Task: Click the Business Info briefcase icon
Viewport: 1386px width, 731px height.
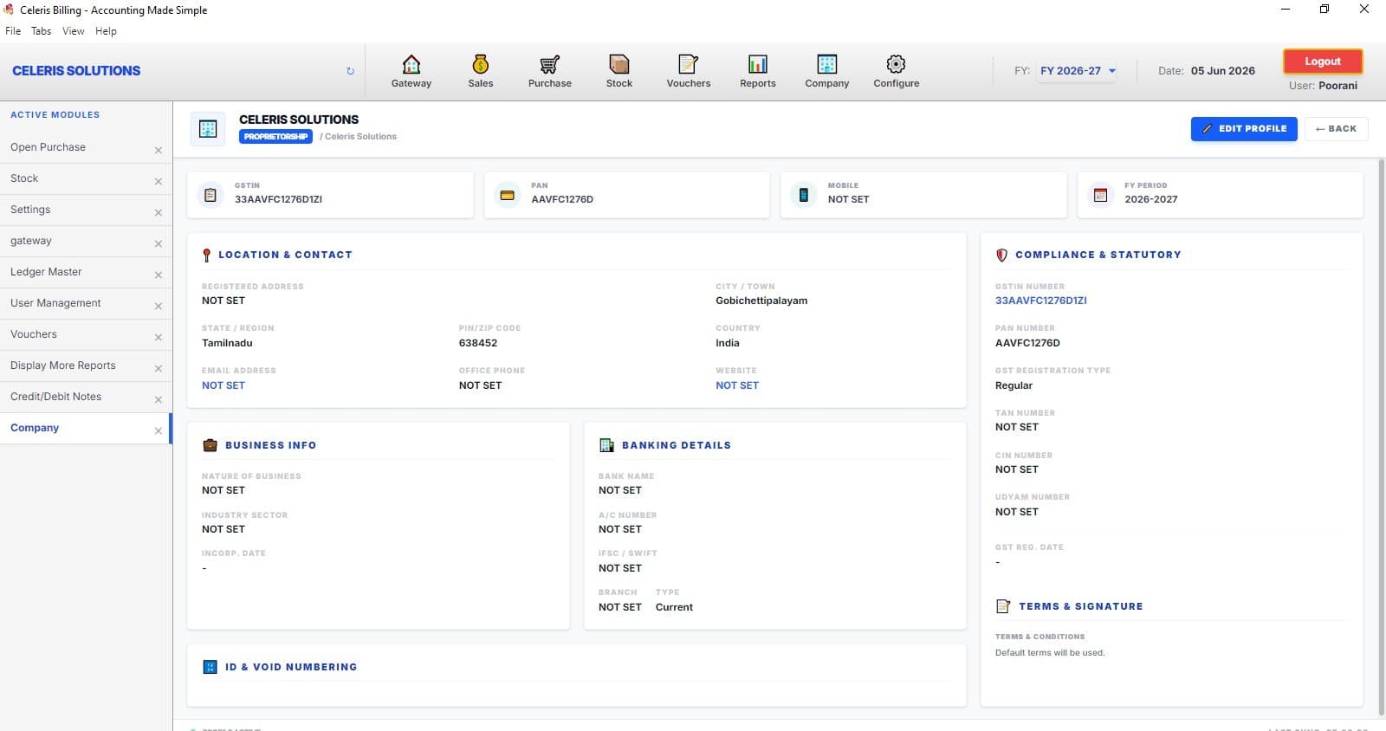Action: tap(210, 445)
